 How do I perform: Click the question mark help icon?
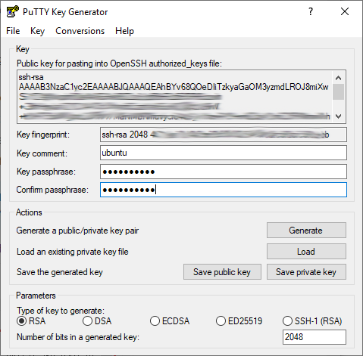(311, 11)
